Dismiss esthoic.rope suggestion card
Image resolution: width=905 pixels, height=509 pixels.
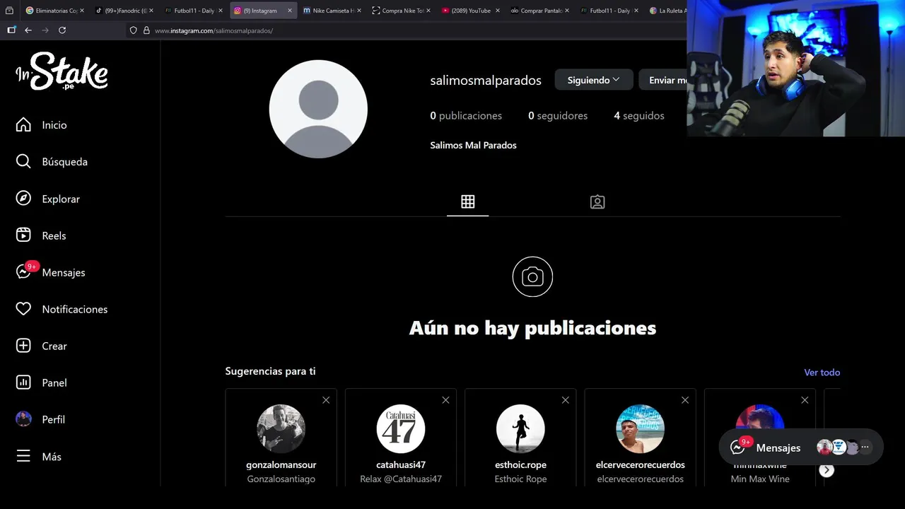click(565, 400)
